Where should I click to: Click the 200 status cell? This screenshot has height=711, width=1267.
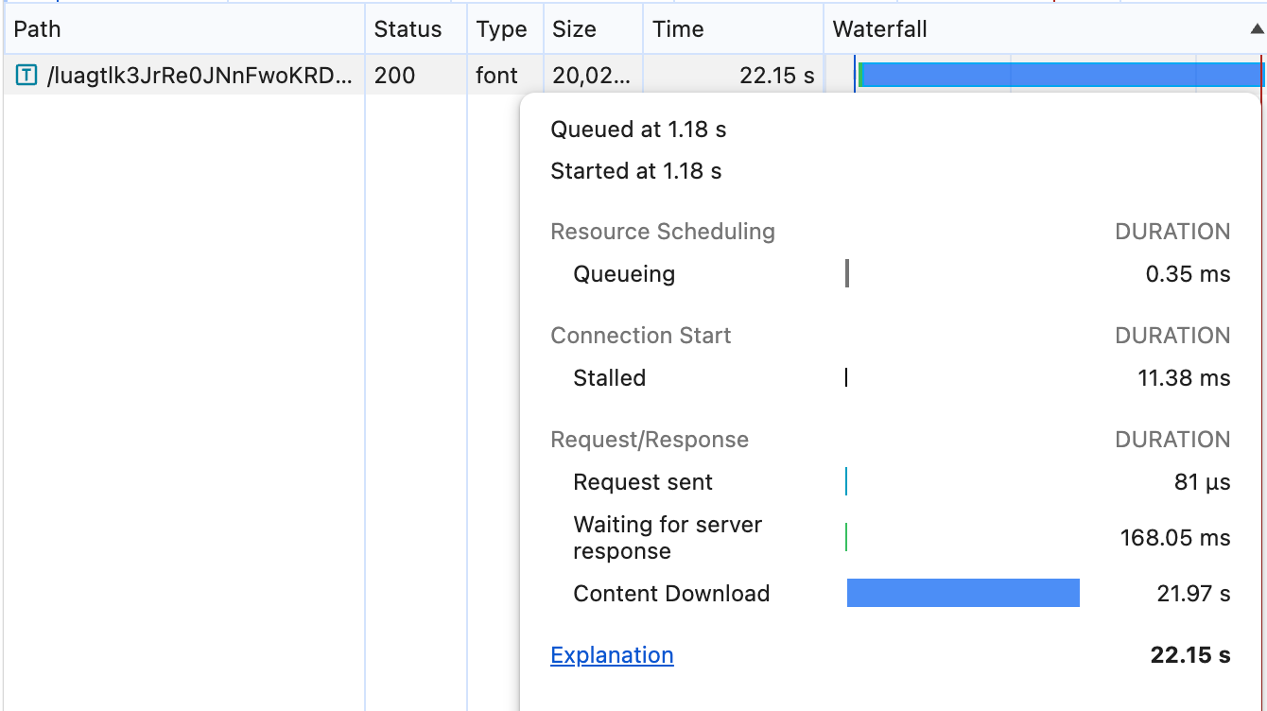coord(394,76)
